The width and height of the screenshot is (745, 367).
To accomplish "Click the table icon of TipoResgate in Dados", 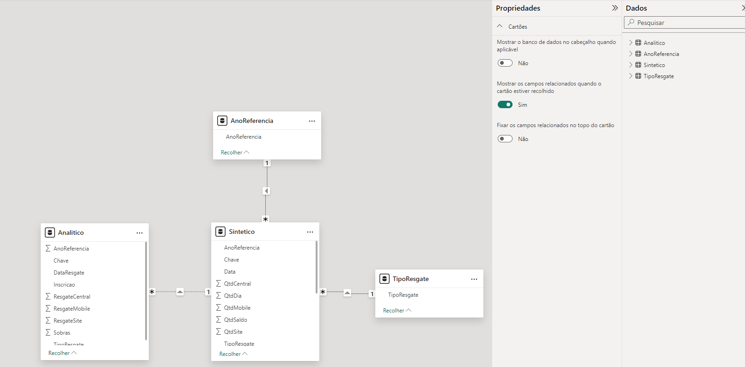I will pos(638,76).
